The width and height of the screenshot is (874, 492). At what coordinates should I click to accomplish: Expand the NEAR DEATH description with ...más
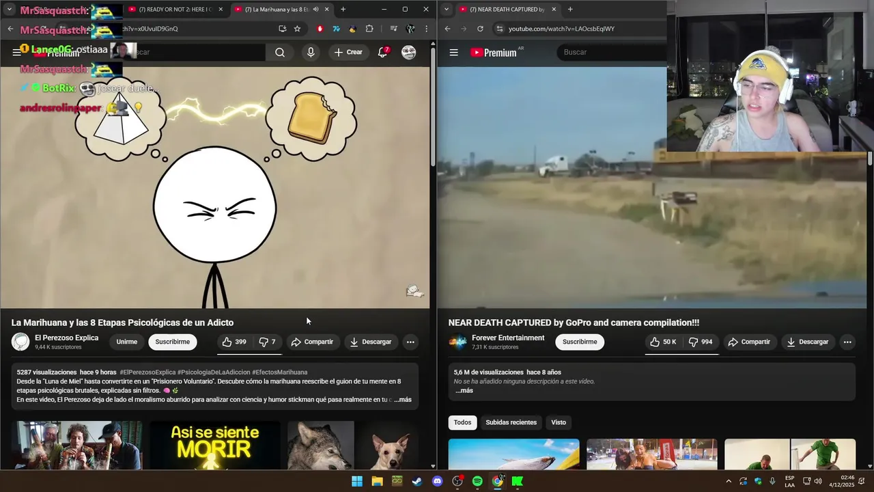tap(464, 391)
